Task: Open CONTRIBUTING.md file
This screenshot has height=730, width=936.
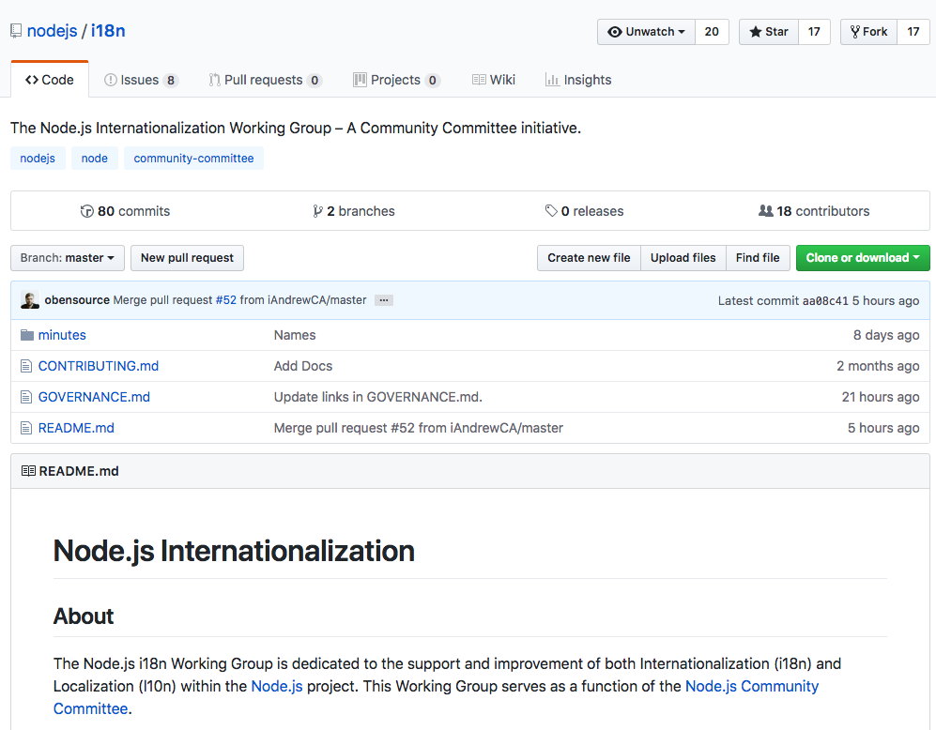Action: tap(99, 366)
